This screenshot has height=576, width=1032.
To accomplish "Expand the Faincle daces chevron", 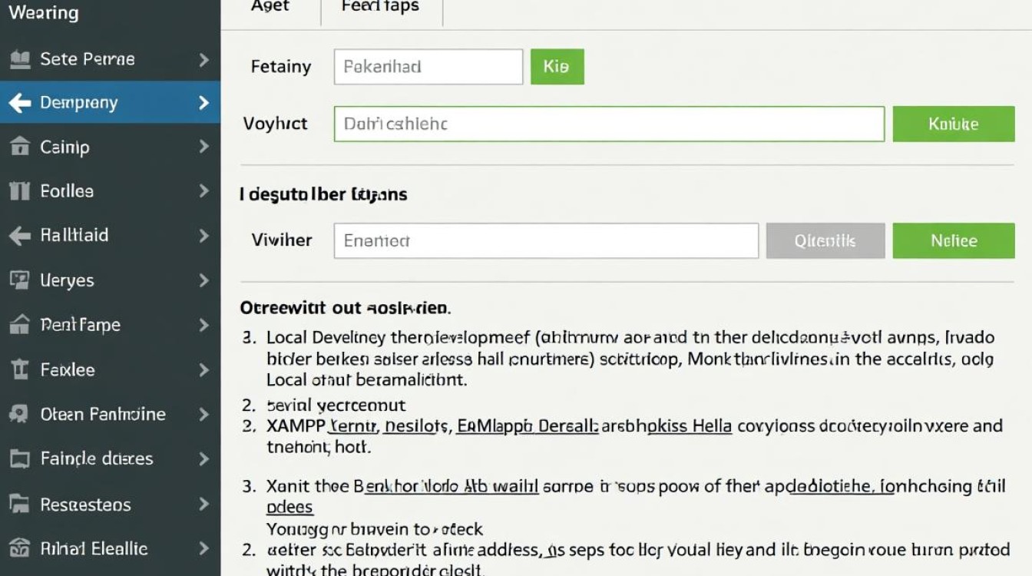I will coord(203,459).
